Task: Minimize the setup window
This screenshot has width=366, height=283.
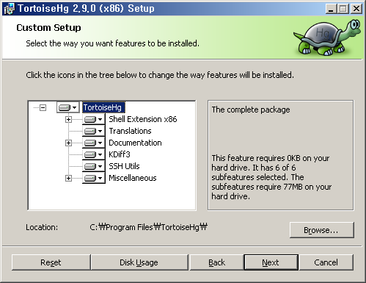Action: point(331,9)
